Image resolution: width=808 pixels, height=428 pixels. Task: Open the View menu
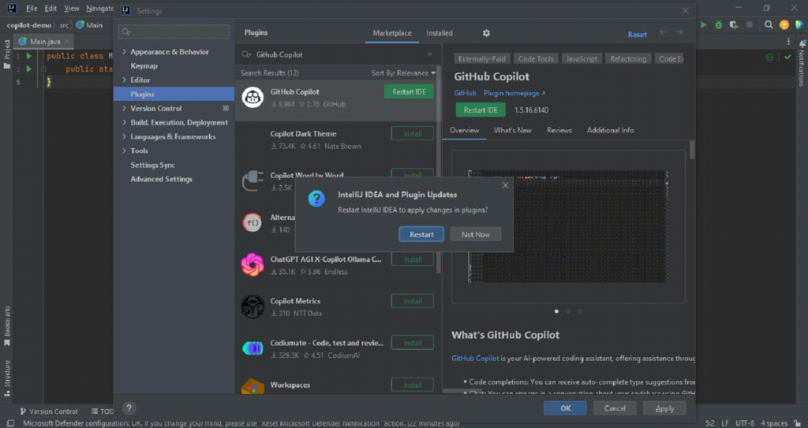click(72, 8)
